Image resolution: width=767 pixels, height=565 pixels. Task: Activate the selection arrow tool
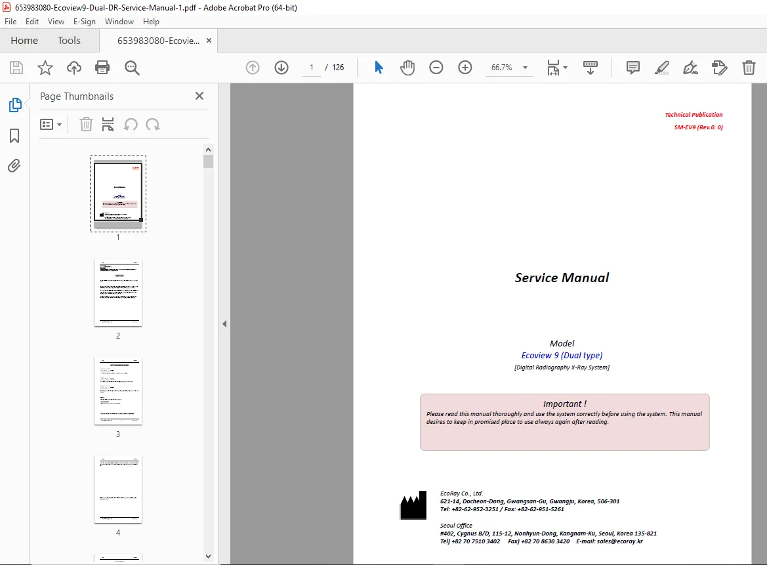[x=379, y=68]
